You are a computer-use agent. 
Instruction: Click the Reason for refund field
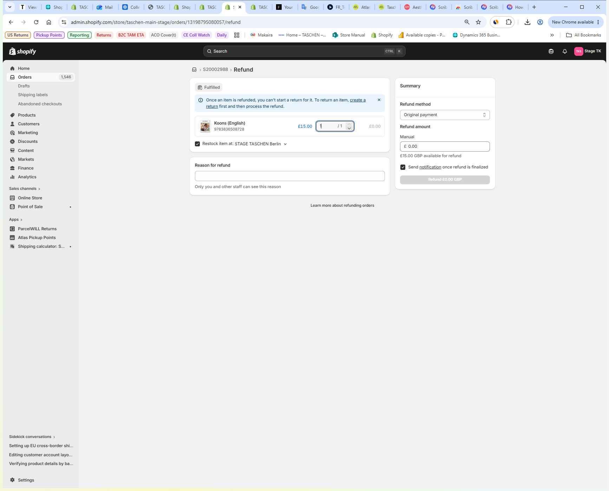[x=290, y=176]
